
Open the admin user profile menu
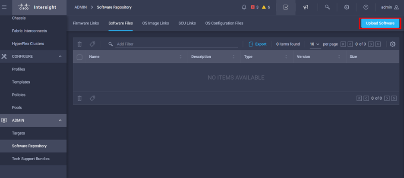click(x=390, y=7)
